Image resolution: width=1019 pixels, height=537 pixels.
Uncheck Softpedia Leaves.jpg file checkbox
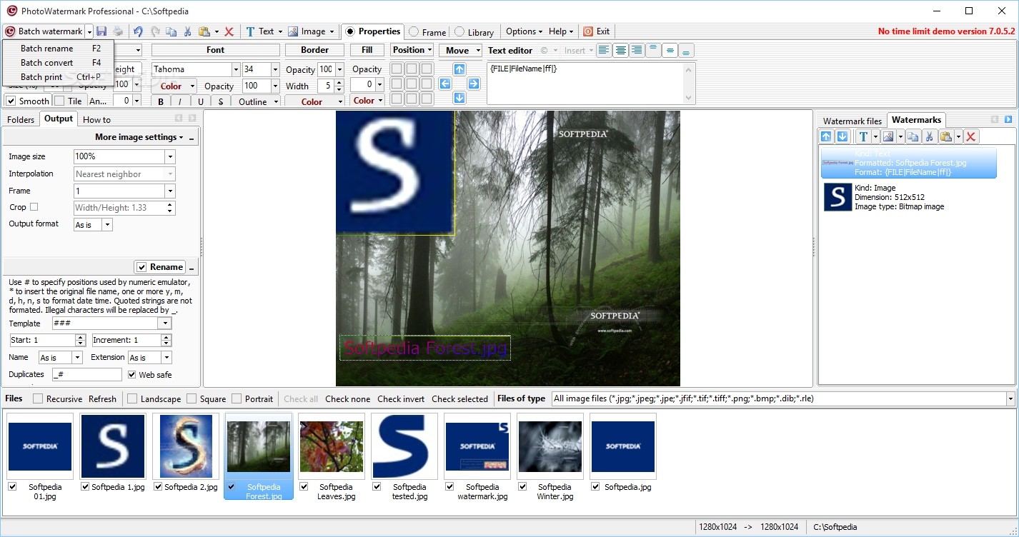click(x=304, y=486)
